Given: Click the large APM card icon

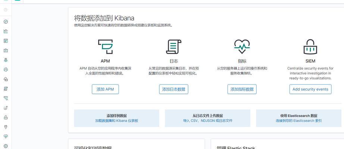Looking at the screenshot, I should [105, 47].
